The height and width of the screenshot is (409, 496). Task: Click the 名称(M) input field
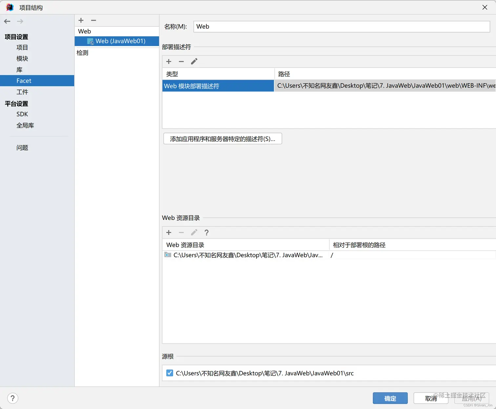tap(342, 27)
